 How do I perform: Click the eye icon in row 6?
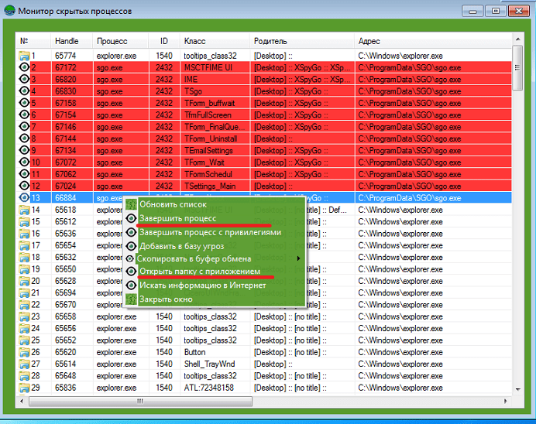(x=24, y=115)
